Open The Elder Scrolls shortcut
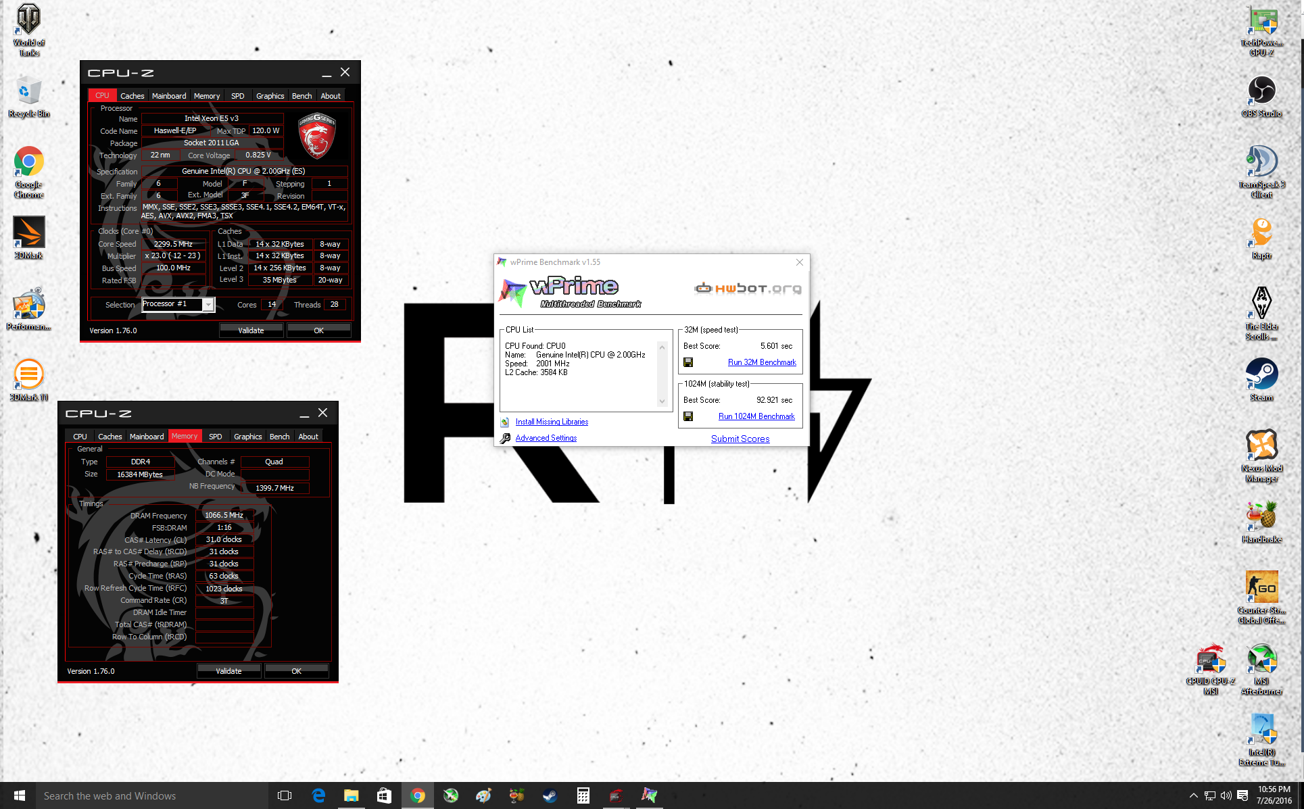Image resolution: width=1304 pixels, height=809 pixels. [x=1261, y=314]
